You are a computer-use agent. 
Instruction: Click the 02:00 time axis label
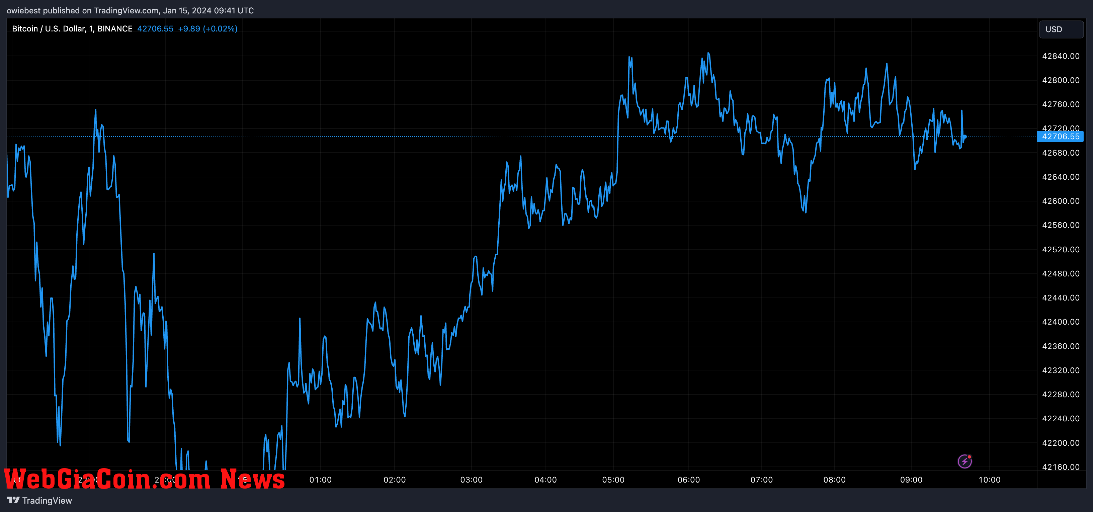(x=395, y=480)
